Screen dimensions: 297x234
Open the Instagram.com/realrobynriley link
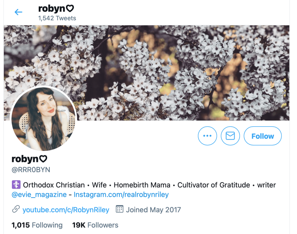(121, 195)
